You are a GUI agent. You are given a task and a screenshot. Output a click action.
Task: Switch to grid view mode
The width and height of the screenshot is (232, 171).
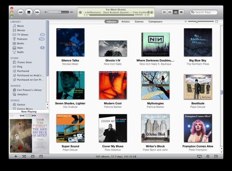176,12
